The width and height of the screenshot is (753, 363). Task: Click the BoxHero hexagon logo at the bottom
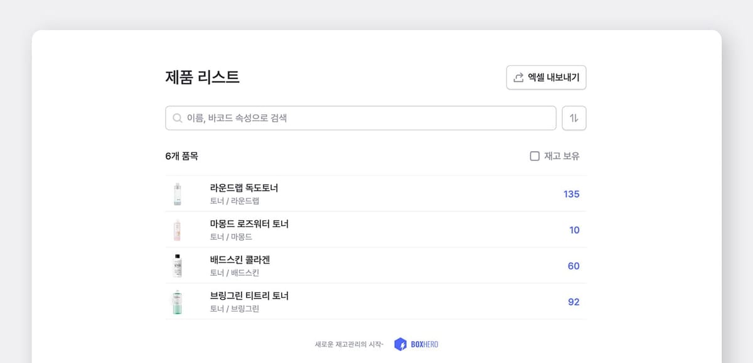point(400,344)
